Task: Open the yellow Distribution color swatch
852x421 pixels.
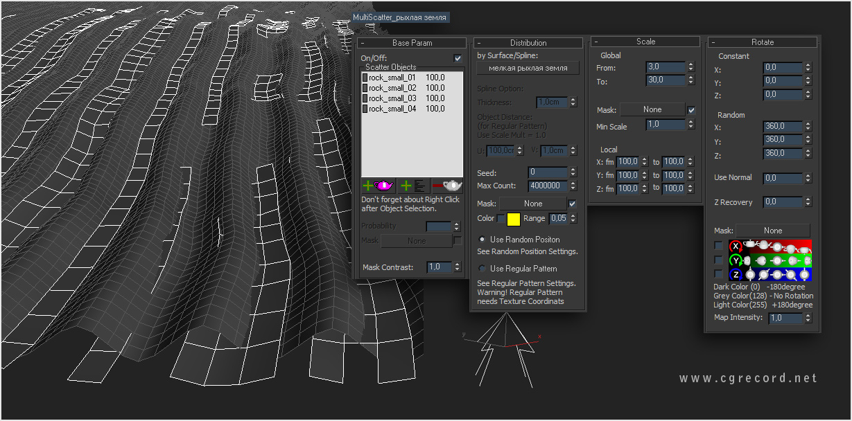Action: (514, 220)
